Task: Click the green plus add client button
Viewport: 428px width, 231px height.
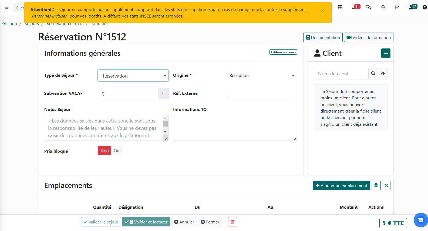Action: 386,53
